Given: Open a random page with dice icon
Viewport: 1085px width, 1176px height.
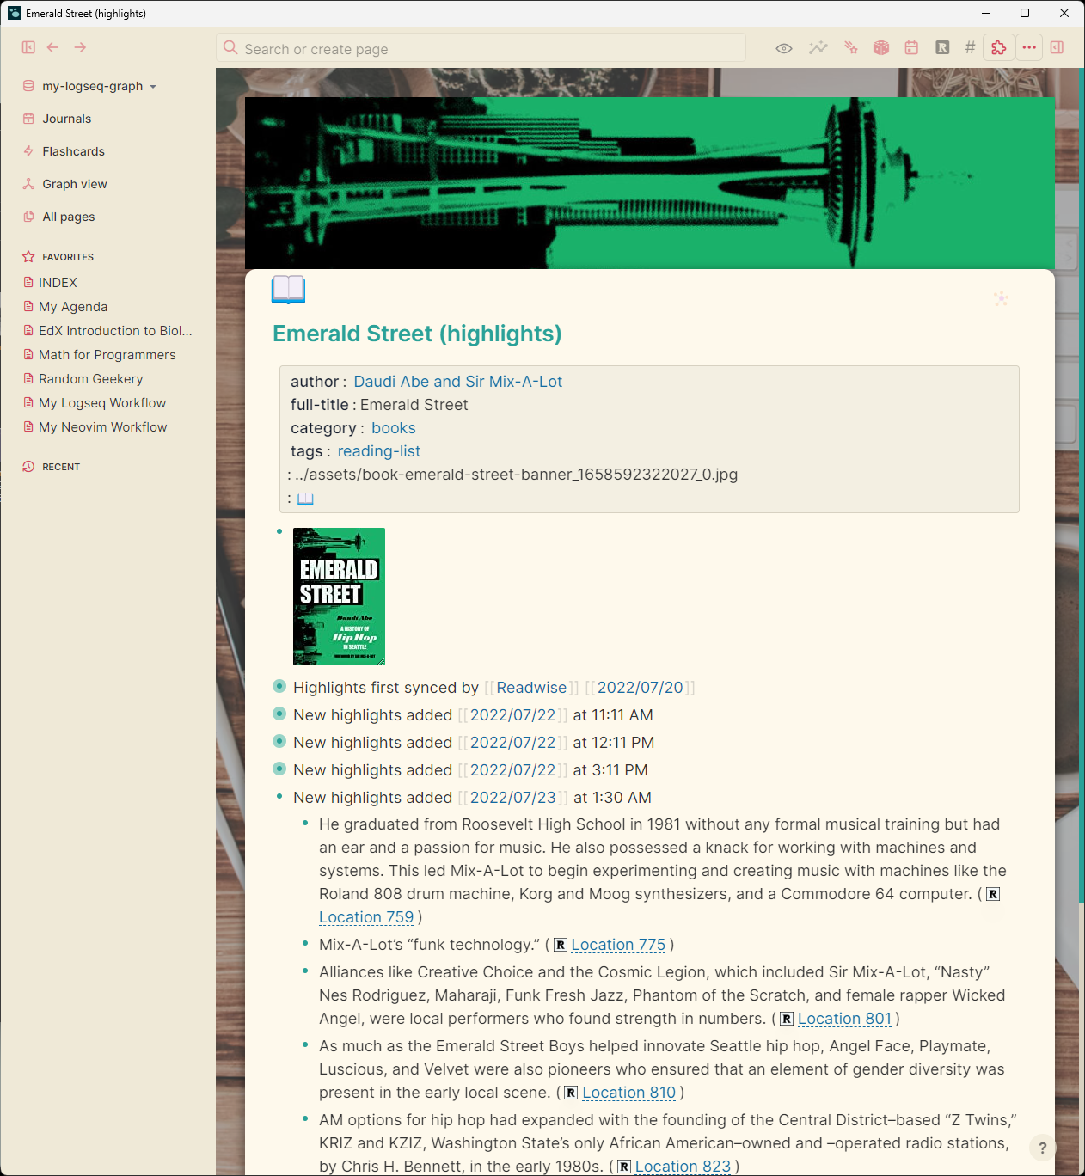Looking at the screenshot, I should point(881,48).
